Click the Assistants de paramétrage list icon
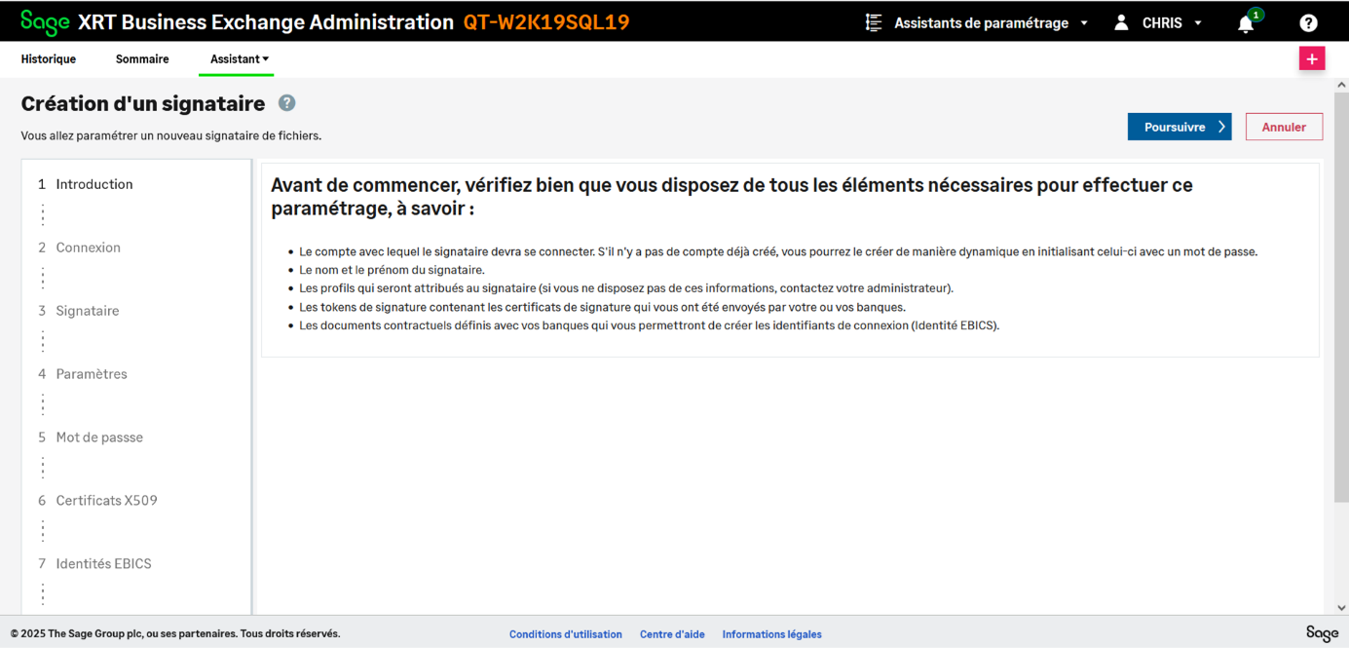The height and width of the screenshot is (648, 1349). point(874,22)
